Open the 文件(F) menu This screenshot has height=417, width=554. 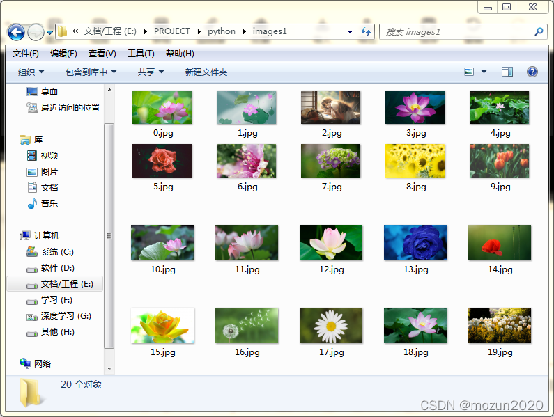pos(26,54)
